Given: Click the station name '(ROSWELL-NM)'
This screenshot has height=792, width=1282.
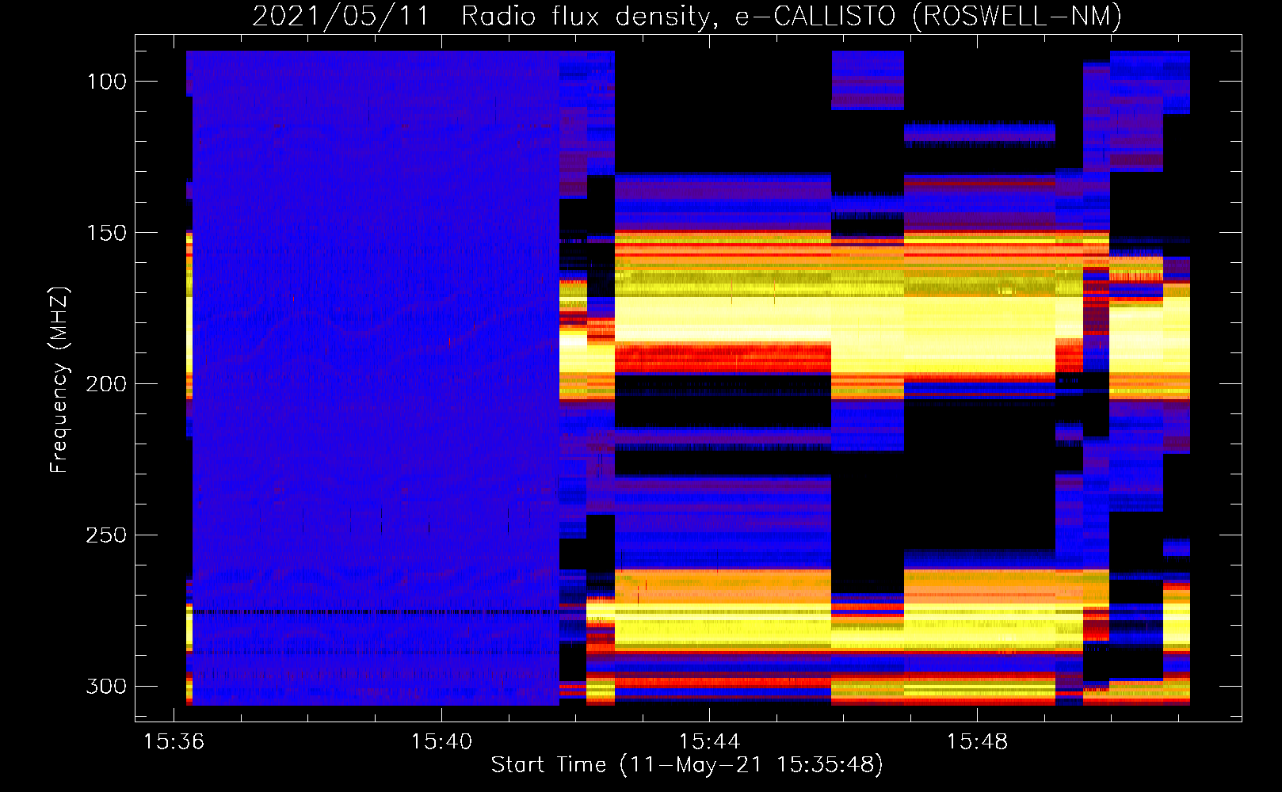Looking at the screenshot, I should click(x=1017, y=16).
